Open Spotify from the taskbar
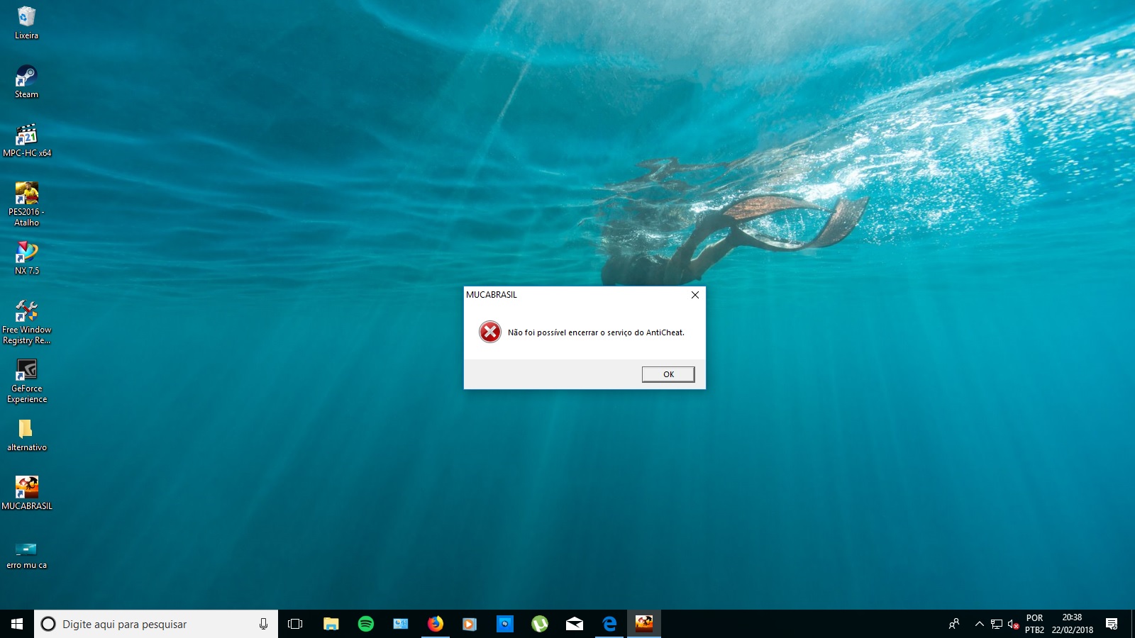The width and height of the screenshot is (1135, 638). (x=366, y=624)
